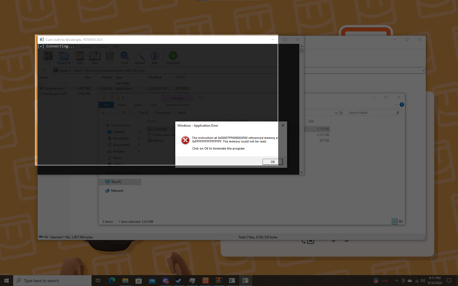Select Network in Explorer sidebar
458x286 pixels.
coord(117,191)
